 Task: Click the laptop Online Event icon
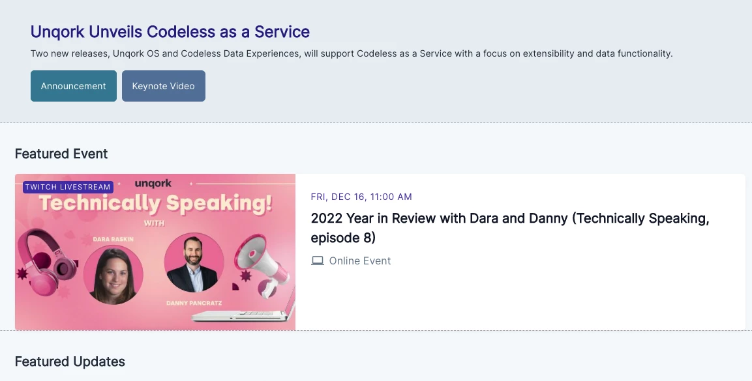(318, 261)
